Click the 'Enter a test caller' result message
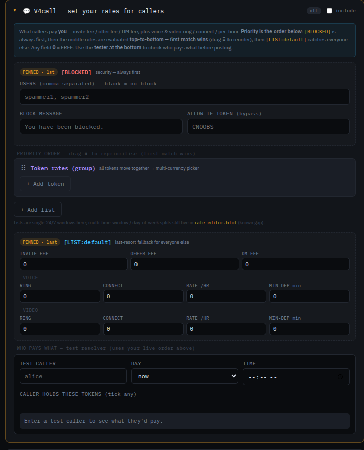364x450 pixels. pyautogui.click(x=185, y=421)
